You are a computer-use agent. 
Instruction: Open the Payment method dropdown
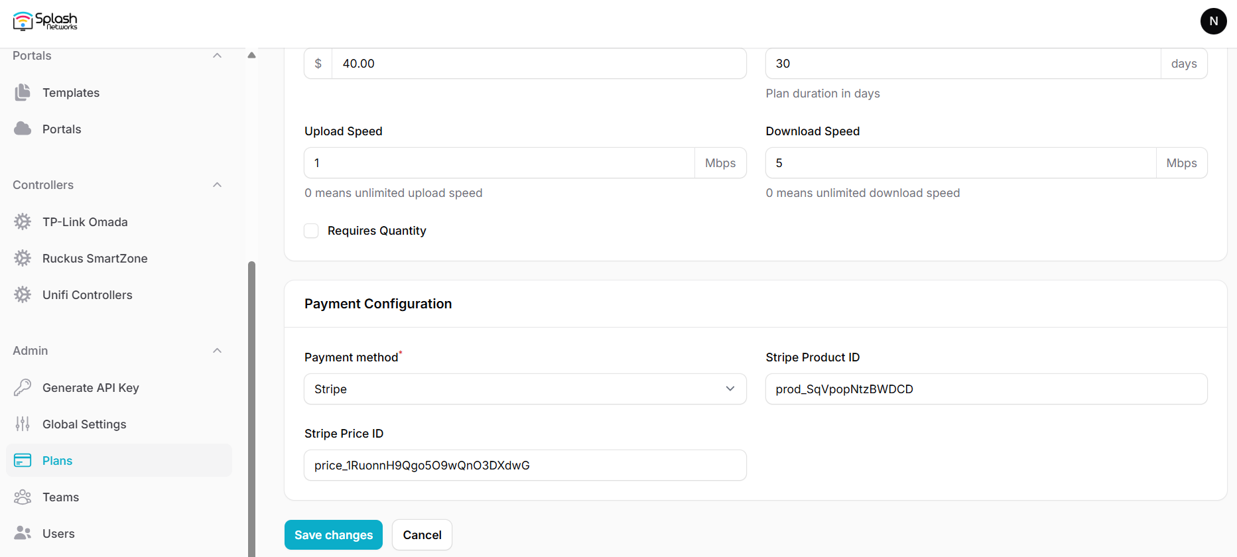525,389
